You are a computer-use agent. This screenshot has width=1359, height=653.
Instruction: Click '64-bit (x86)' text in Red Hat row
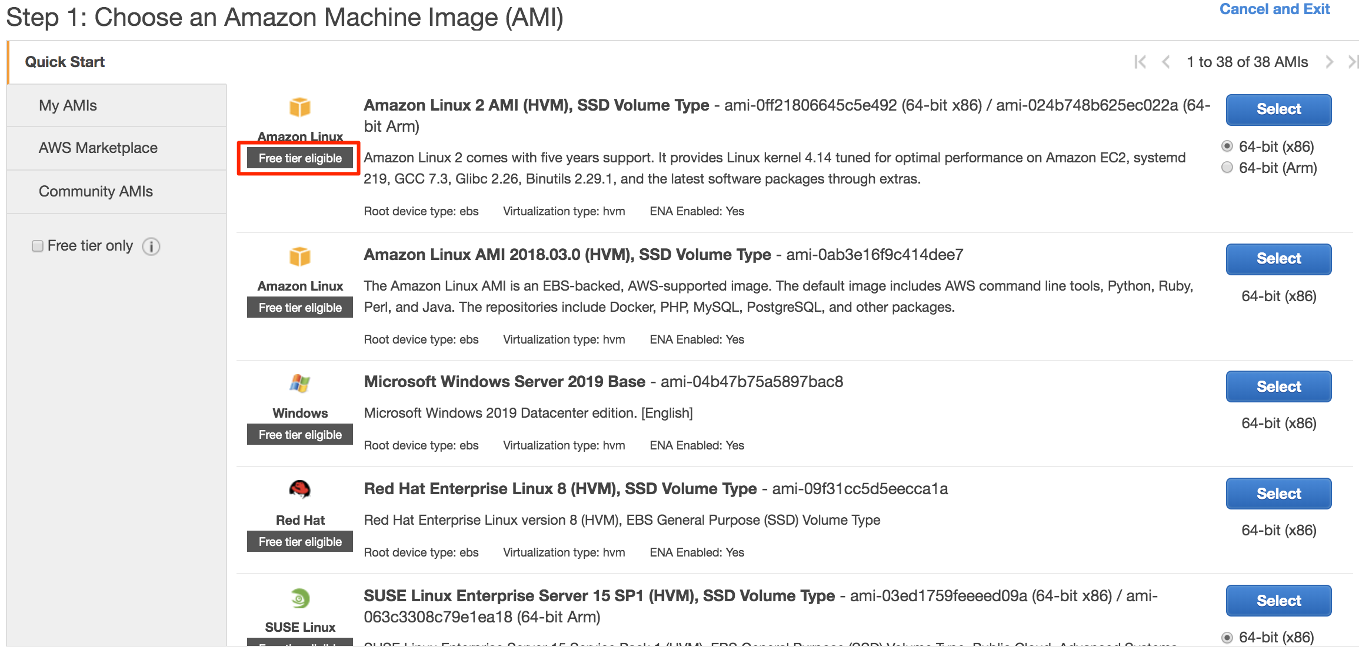1278,531
